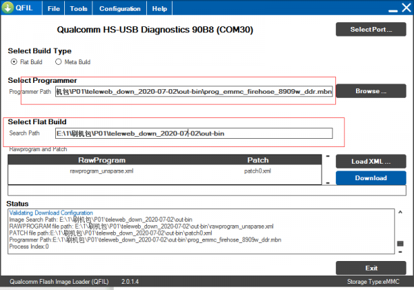Image resolution: width=414 pixels, height=290 pixels.
Task: Minimize the QFIL window
Action: pyautogui.click(x=393, y=10)
